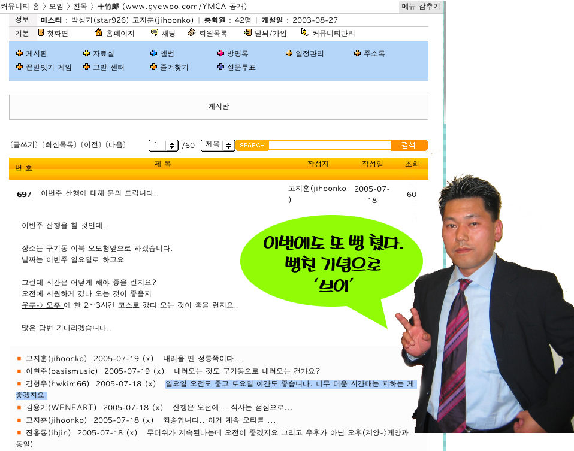Image resolution: width=574 pixels, height=451 pixels.
Task: Click 메뉴 감추기 to hide menu
Action: tap(421, 7)
